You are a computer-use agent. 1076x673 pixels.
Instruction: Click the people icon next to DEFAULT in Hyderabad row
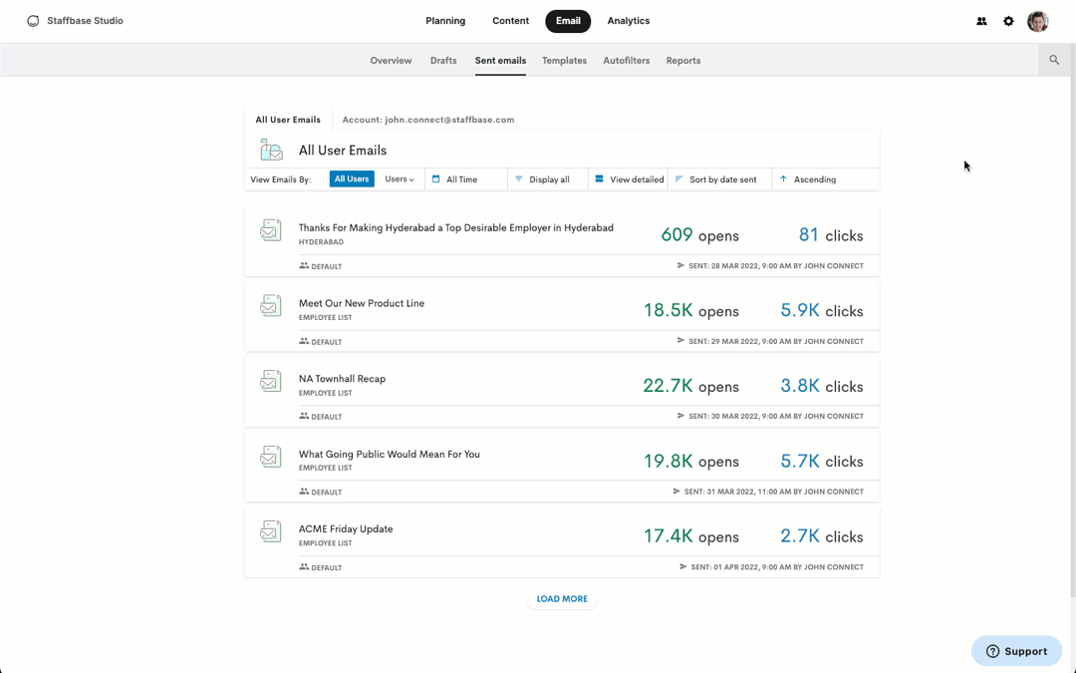click(304, 266)
